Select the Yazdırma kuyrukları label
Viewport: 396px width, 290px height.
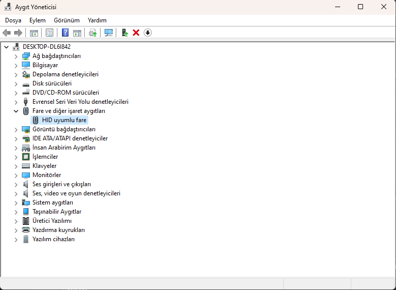[58, 230]
